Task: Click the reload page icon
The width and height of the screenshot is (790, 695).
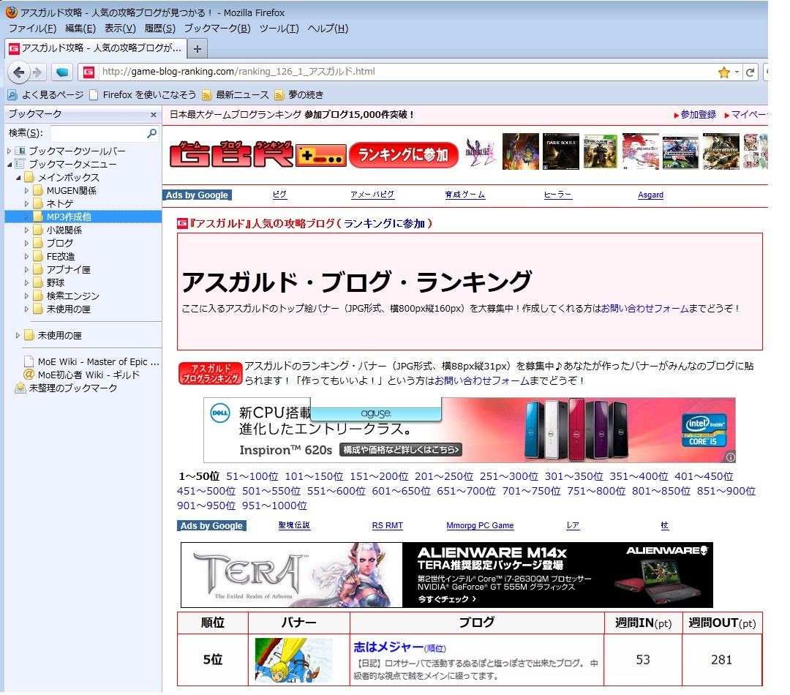Action: [750, 72]
